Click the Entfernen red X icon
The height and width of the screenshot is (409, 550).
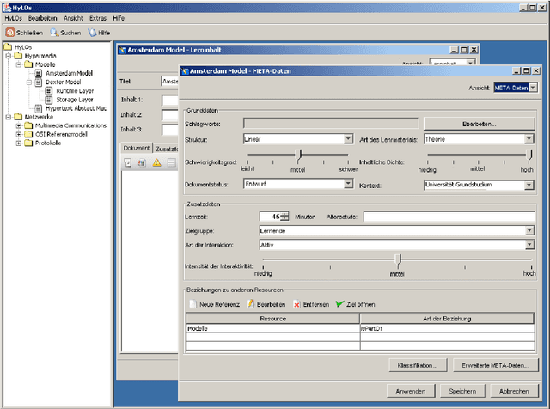(x=296, y=304)
